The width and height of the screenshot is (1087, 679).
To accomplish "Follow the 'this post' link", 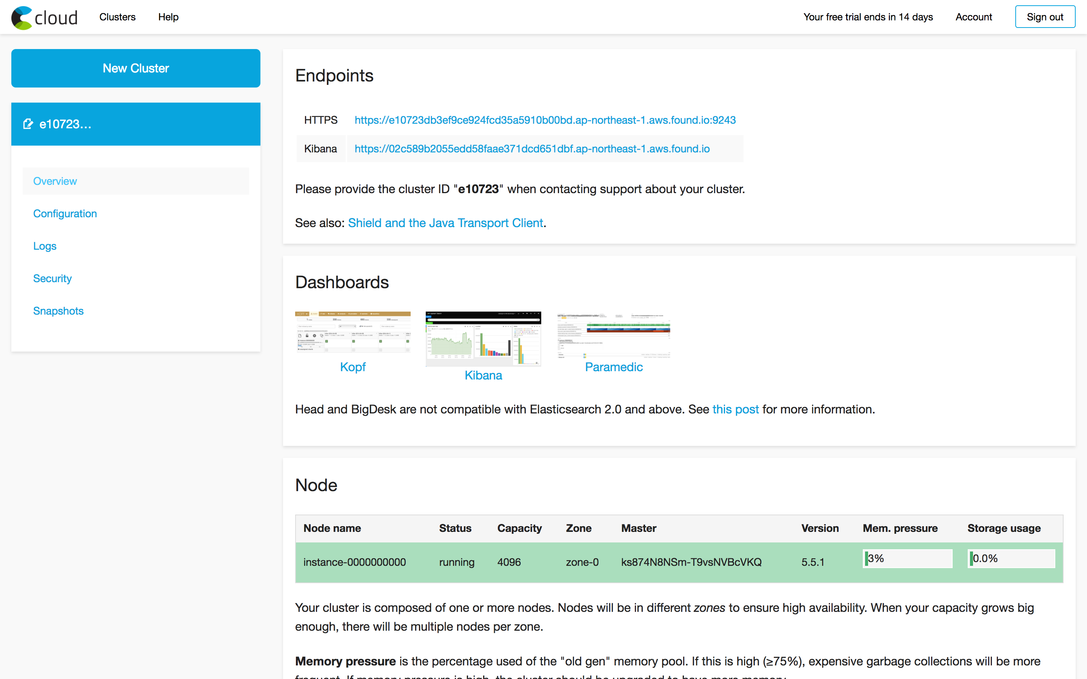I will (735, 409).
